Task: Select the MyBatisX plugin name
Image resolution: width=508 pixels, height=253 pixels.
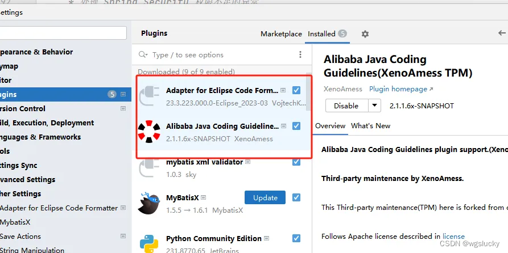Action: pyautogui.click(x=183, y=197)
